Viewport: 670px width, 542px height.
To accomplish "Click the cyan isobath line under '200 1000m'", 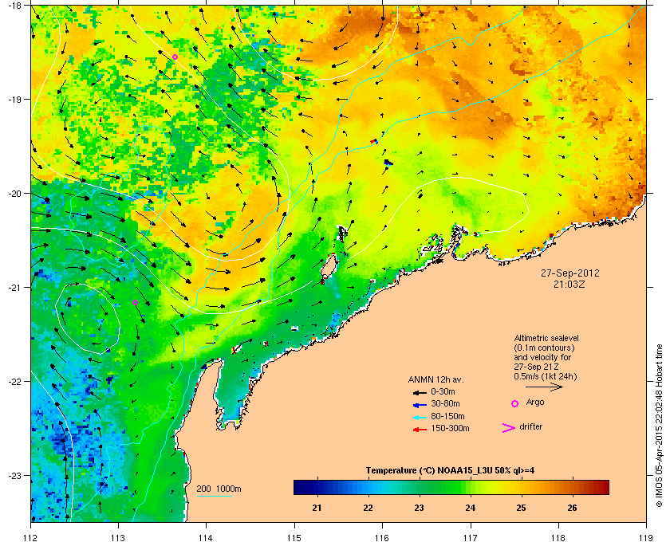I will point(214,496).
